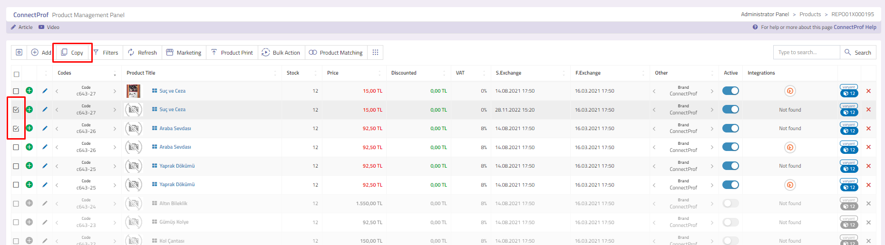Click pencil edit icon for Gümüş Kolye row
This screenshot has width=885, height=245.
(x=45, y=222)
